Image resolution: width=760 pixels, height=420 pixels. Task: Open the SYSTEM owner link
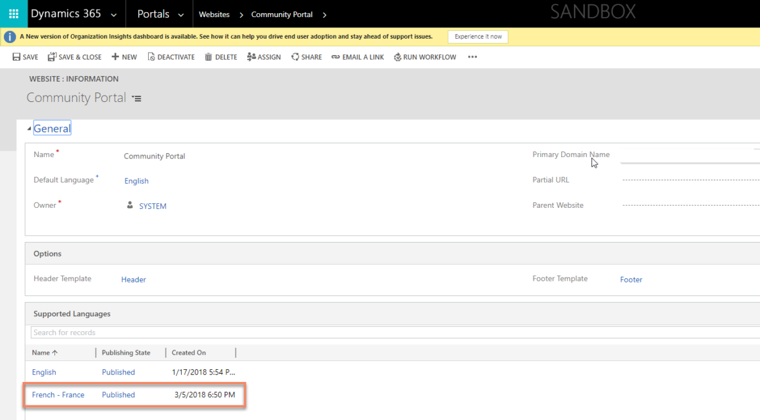click(153, 206)
